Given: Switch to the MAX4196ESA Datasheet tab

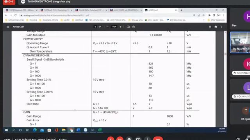Looking at the screenshot, I should coord(91,10).
